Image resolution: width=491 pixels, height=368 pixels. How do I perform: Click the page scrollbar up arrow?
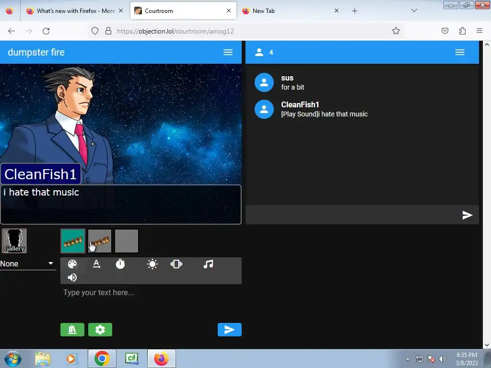[487, 45]
